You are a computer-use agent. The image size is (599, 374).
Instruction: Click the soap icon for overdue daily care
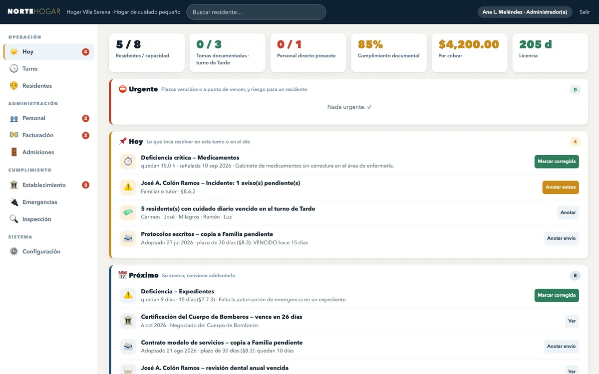pos(128,212)
